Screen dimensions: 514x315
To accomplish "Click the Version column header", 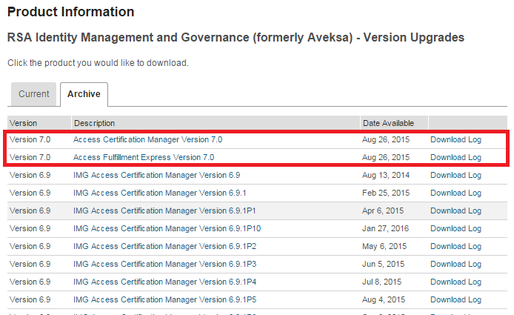I will tap(24, 123).
